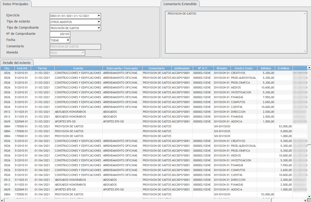Click the Nº de Comprobante field

point(60,34)
